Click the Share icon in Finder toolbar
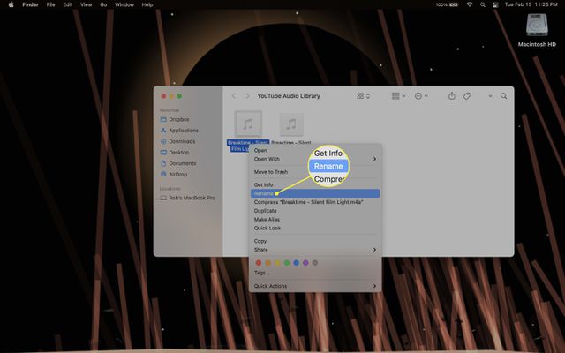The width and height of the screenshot is (565, 353). point(452,95)
